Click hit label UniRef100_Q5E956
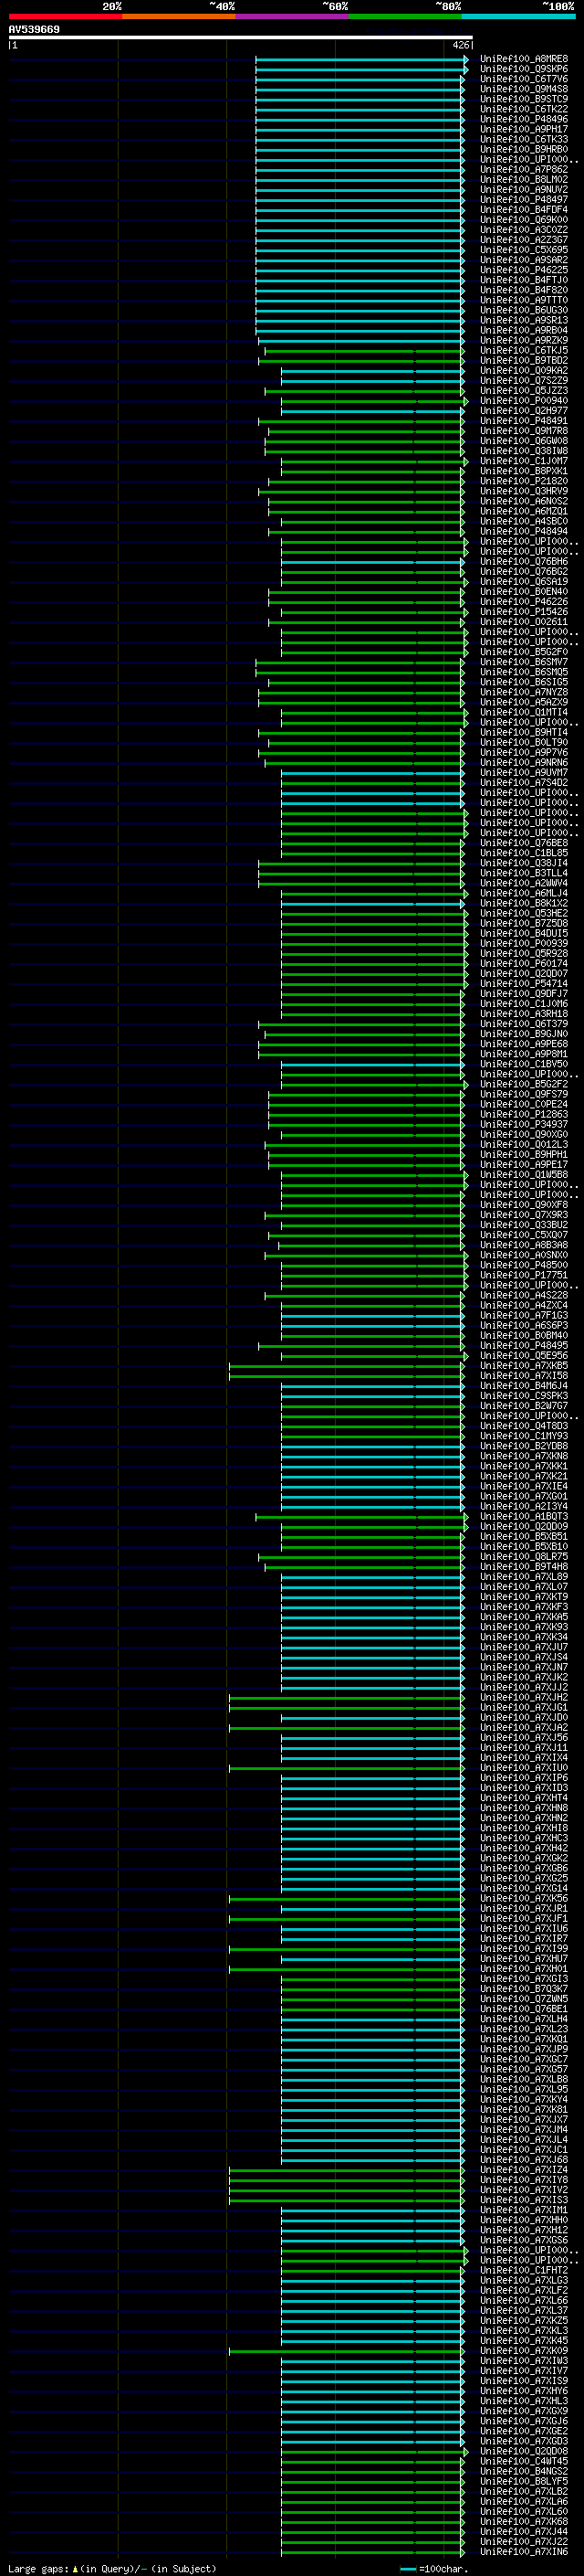Screen dimensions: 584x2576 coord(524,1356)
